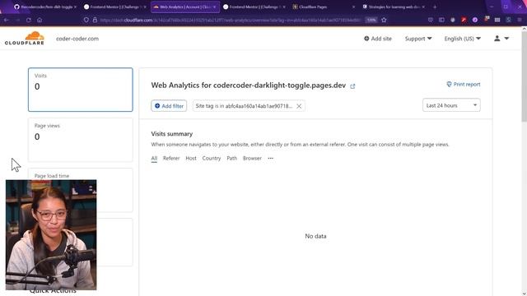Open the Support dropdown menu
The height and width of the screenshot is (296, 527).
418,39
